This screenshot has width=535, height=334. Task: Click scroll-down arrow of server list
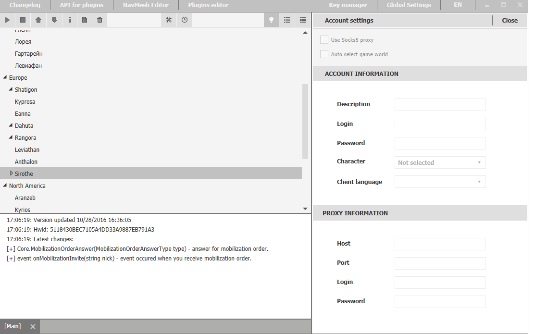click(x=305, y=209)
